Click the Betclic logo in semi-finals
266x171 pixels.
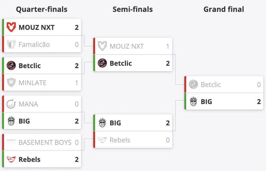tap(102, 63)
